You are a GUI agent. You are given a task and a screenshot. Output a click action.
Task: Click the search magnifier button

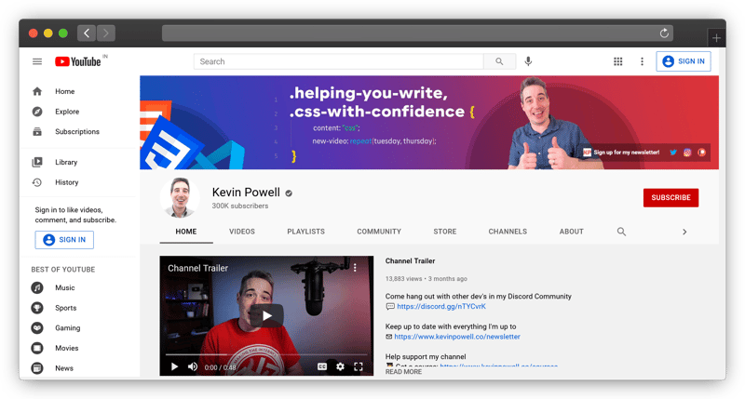(x=499, y=61)
